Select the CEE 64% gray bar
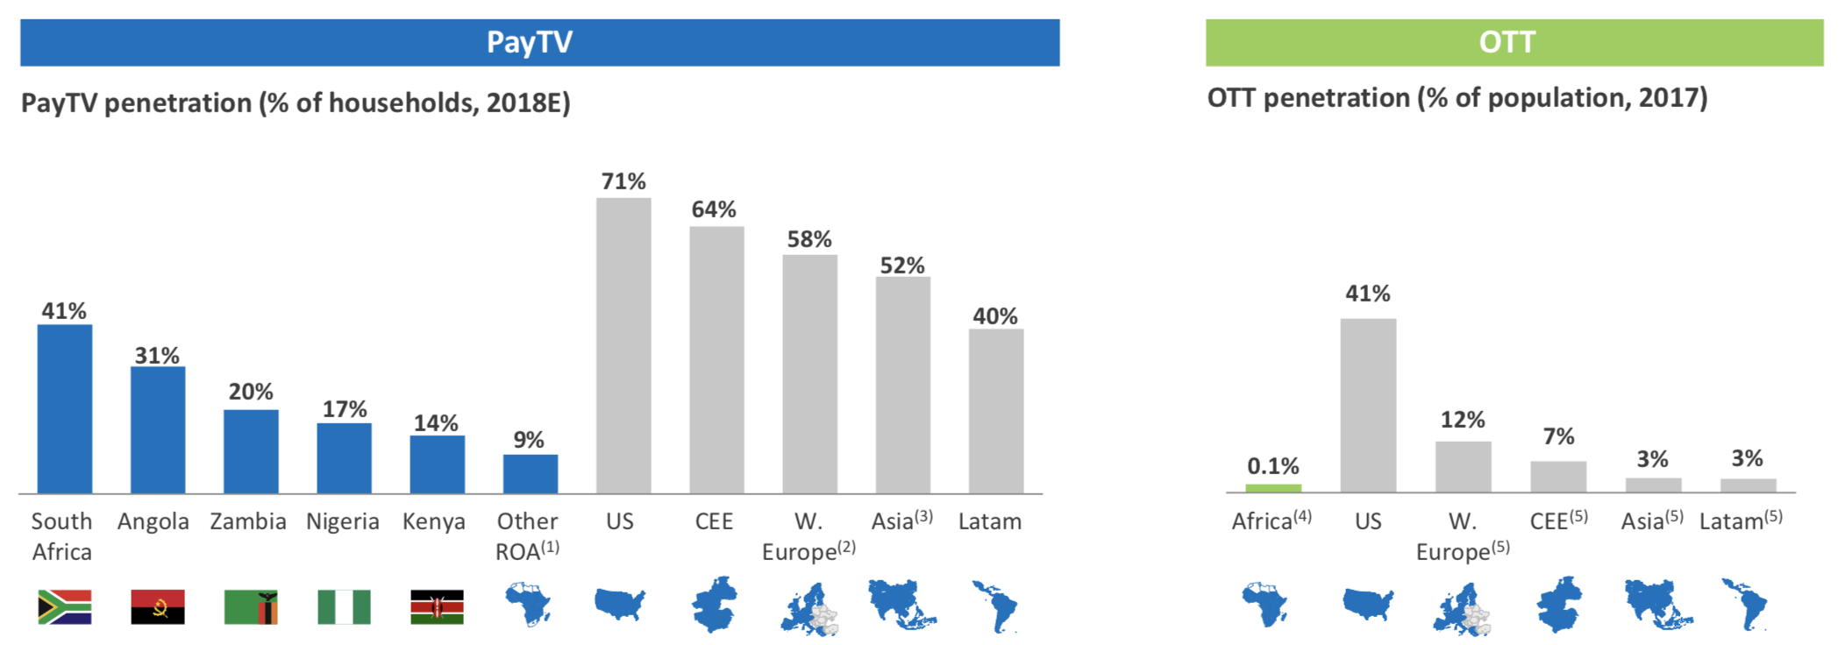1845x645 pixels. [716, 359]
